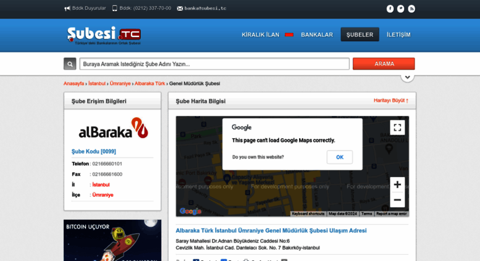Viewport: 480px width, 261px height.
Task: Open the RSS feed icon
Action: click(411, 9)
